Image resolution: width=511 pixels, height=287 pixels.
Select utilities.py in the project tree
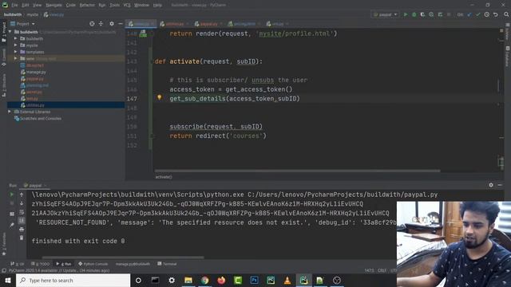pos(35,105)
